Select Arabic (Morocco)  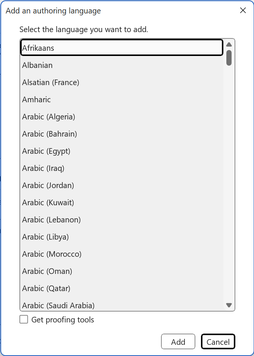point(122,254)
